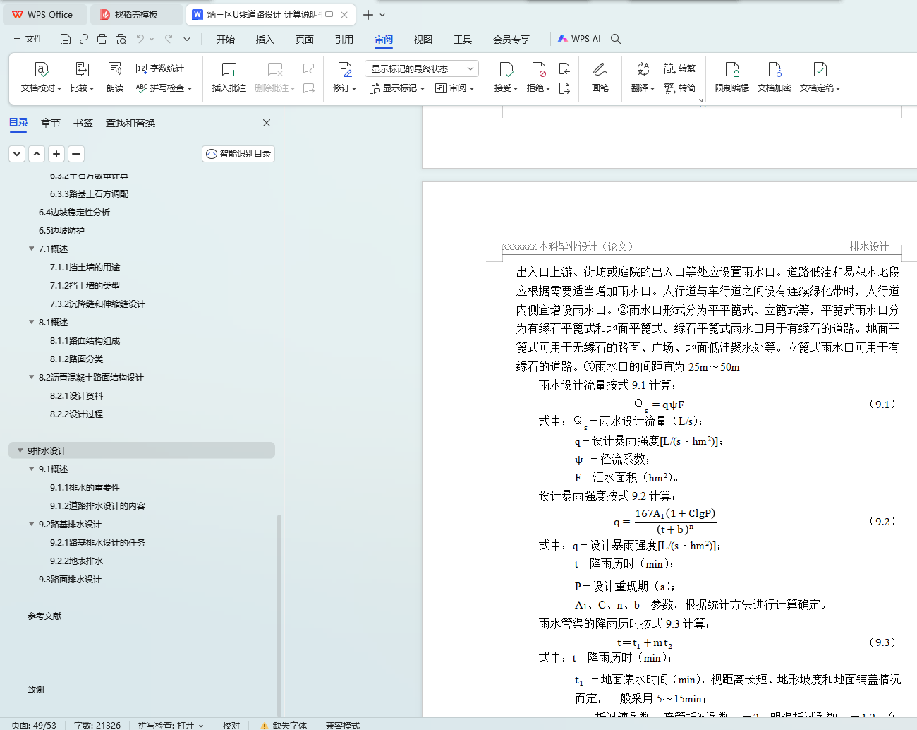Open the 拼写检查 dropdown

(164, 88)
